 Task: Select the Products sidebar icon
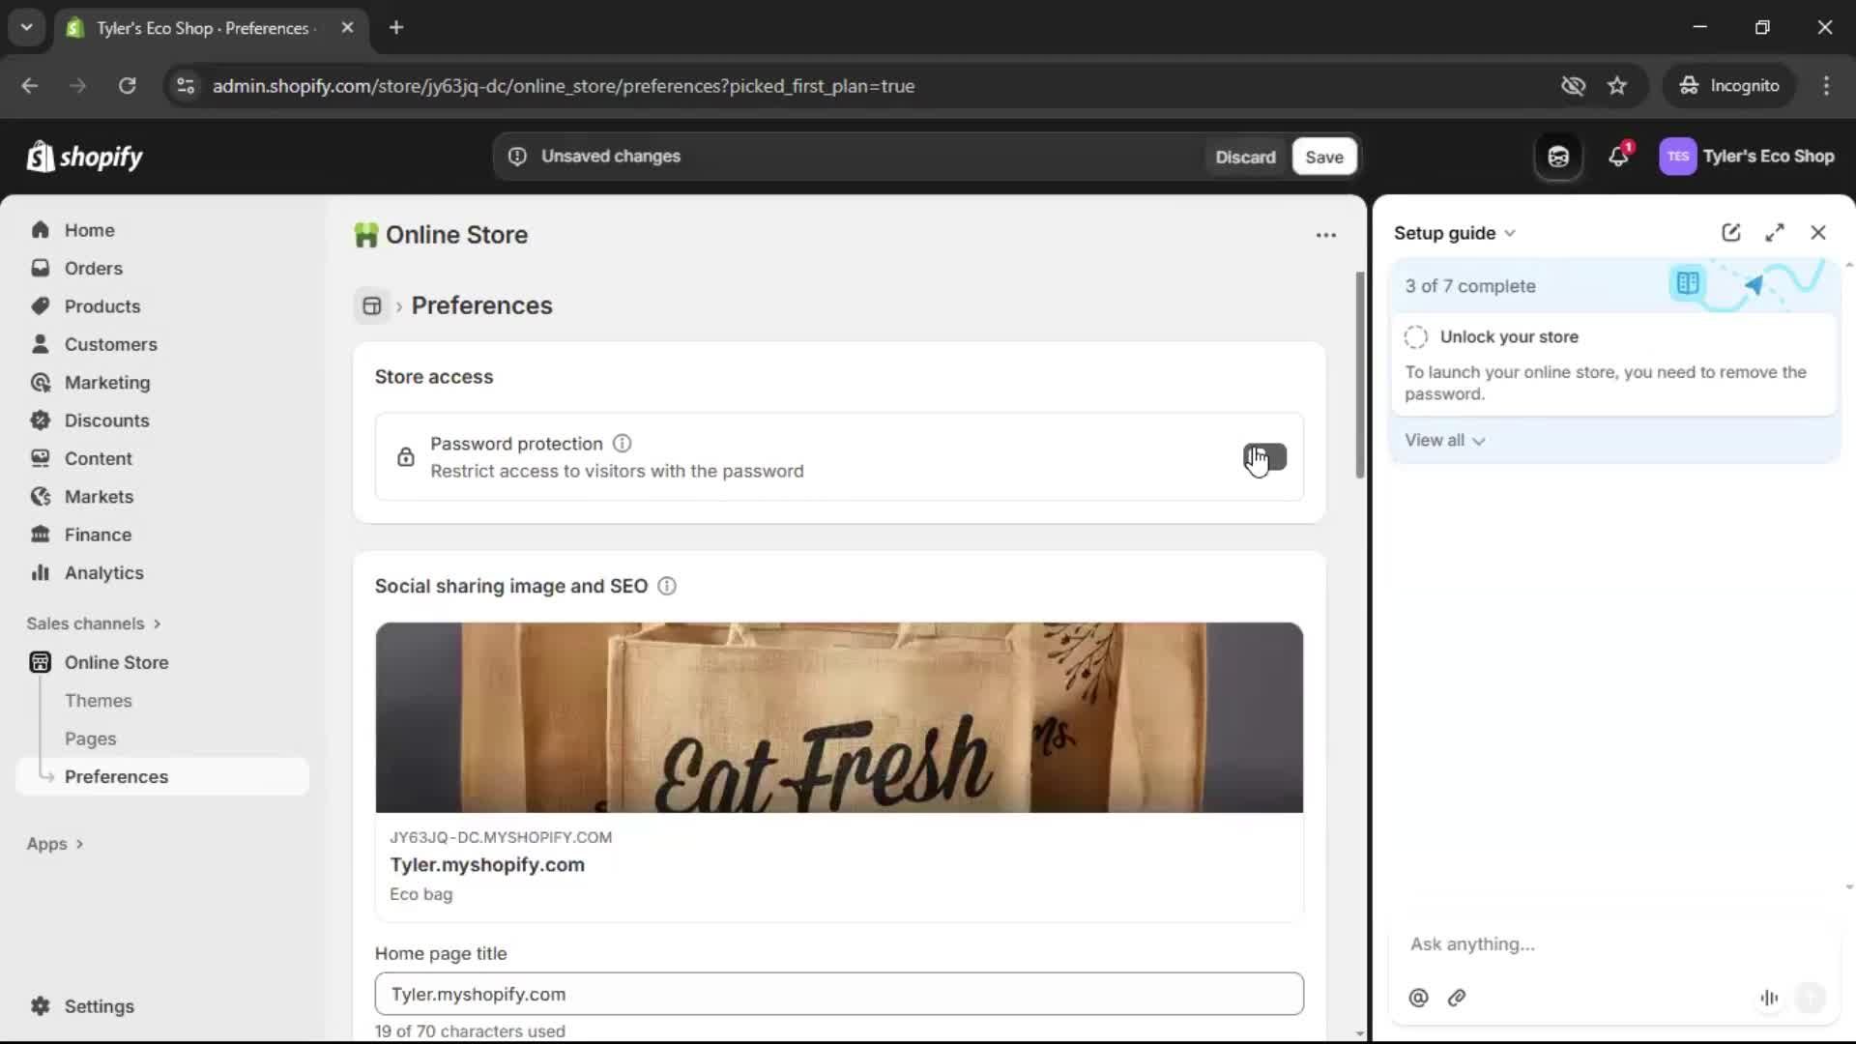(x=40, y=305)
